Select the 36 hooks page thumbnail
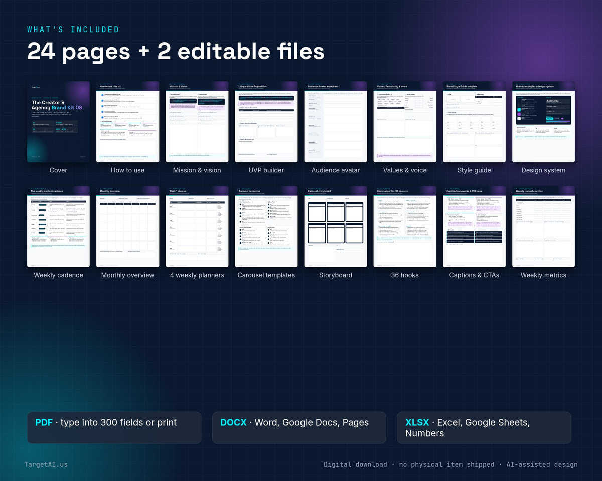Screen dimensions: 602x481 (405, 226)
